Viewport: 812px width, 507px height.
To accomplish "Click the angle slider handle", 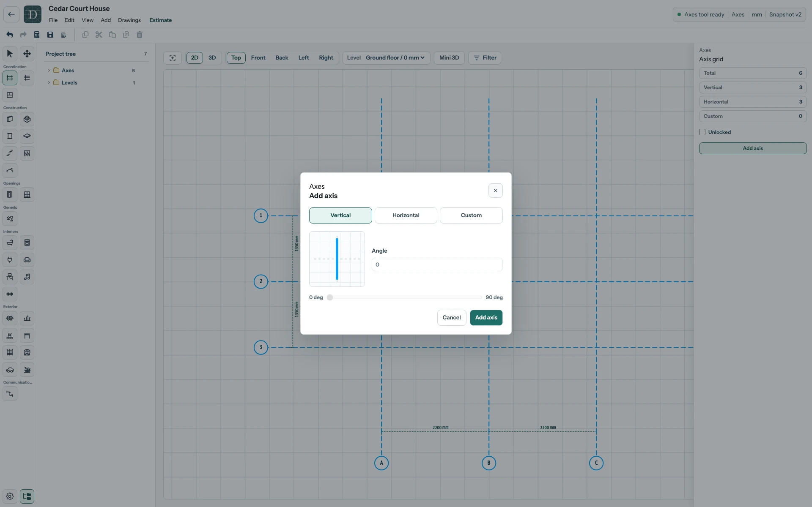I will coord(330,297).
